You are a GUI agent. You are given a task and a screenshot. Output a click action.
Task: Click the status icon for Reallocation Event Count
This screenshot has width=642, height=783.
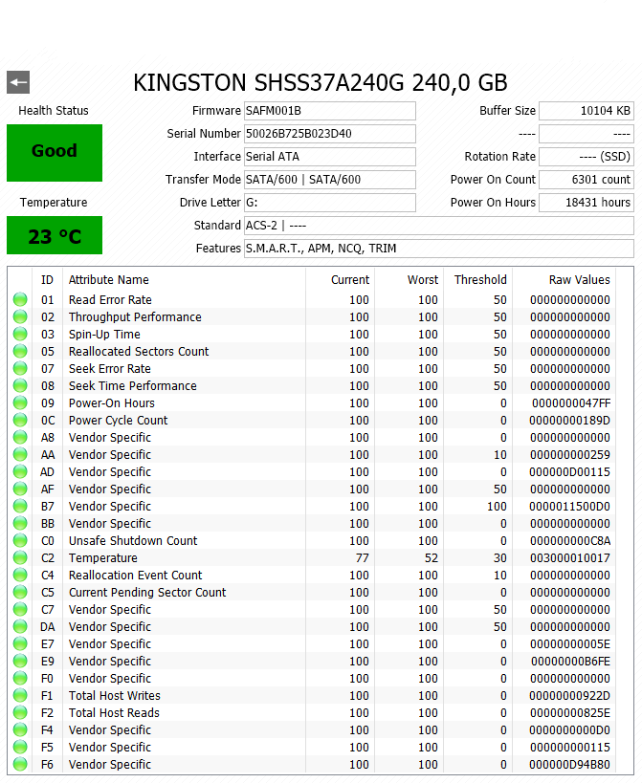click(x=20, y=576)
